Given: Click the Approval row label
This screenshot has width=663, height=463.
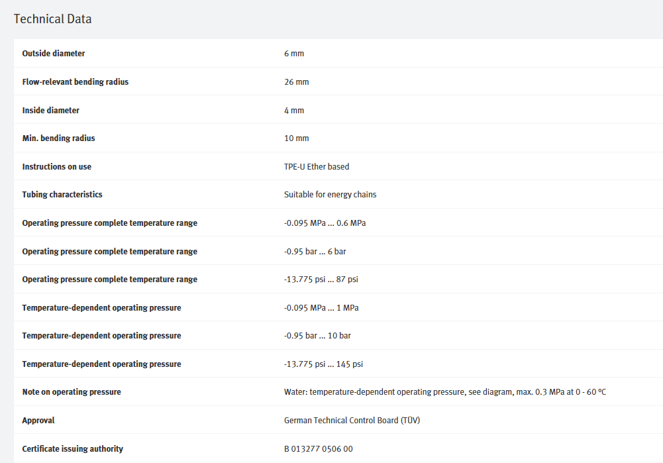Looking at the screenshot, I should tap(38, 421).
